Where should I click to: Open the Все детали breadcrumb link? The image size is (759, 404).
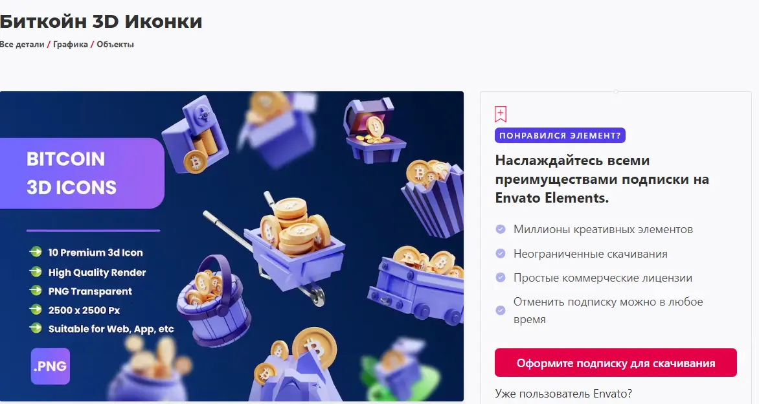tap(22, 45)
